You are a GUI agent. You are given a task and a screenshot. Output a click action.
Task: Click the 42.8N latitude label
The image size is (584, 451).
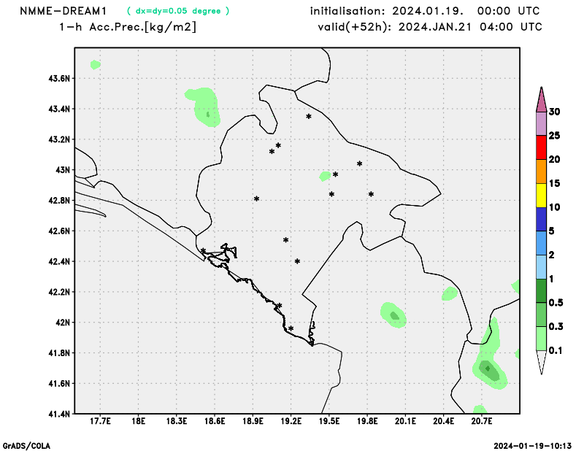(x=59, y=201)
